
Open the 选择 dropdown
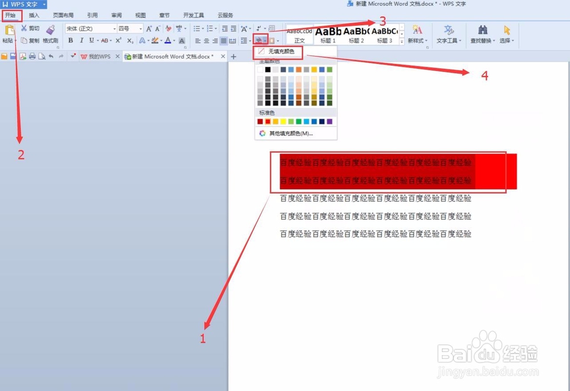pos(507,41)
